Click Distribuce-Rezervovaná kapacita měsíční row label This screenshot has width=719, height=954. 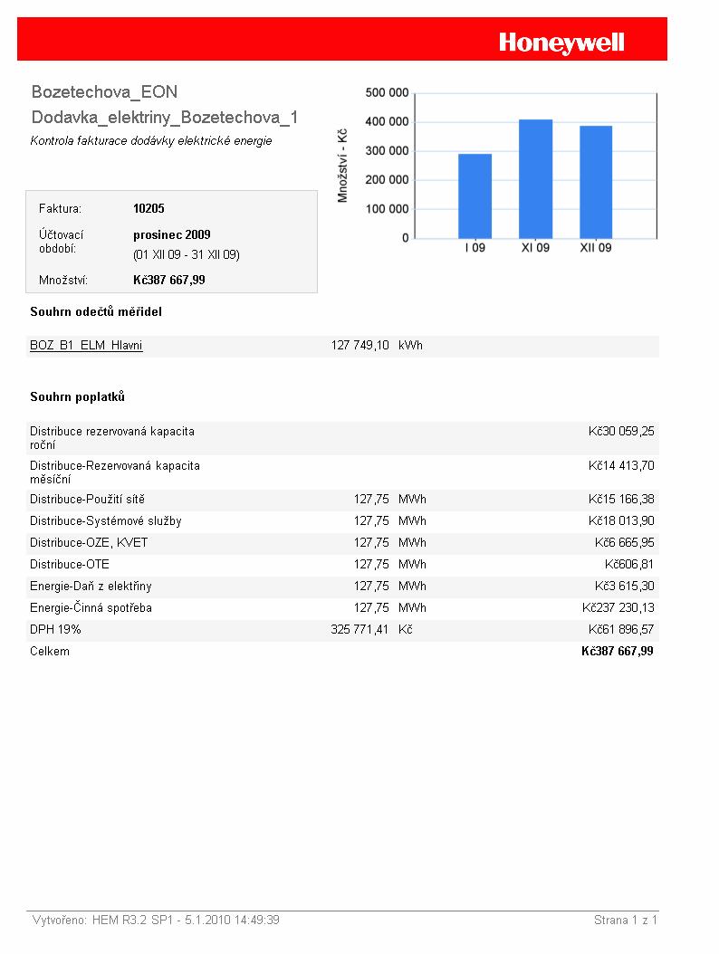114,472
